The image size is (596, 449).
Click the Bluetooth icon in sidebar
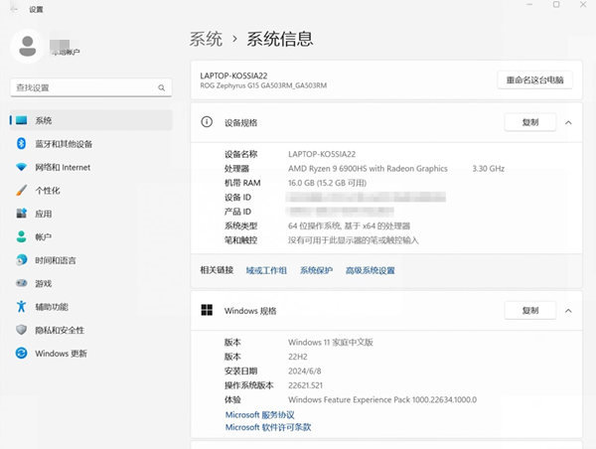point(21,144)
